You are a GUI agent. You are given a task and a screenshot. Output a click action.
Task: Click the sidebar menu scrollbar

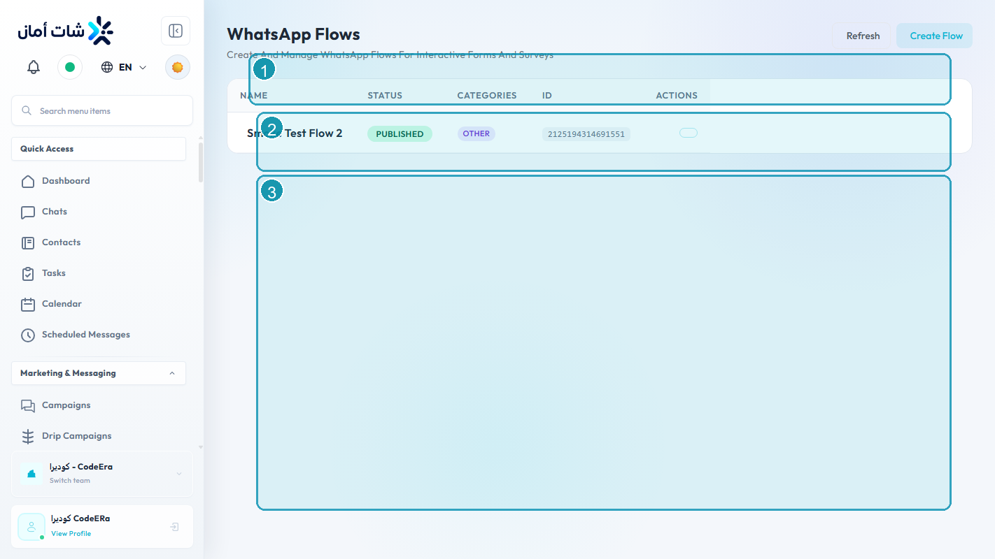point(201,162)
